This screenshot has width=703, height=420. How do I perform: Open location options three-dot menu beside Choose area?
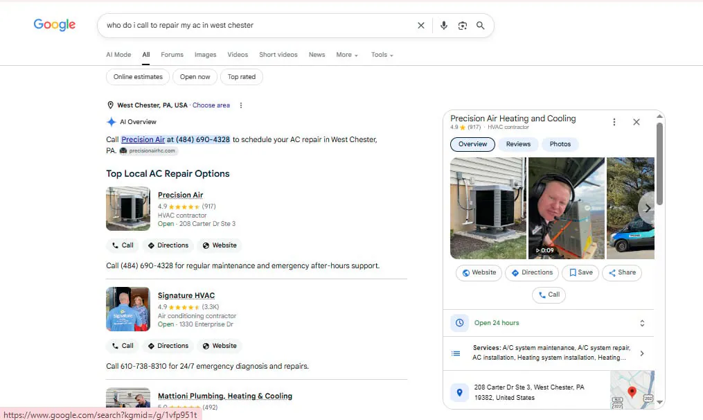click(x=241, y=105)
